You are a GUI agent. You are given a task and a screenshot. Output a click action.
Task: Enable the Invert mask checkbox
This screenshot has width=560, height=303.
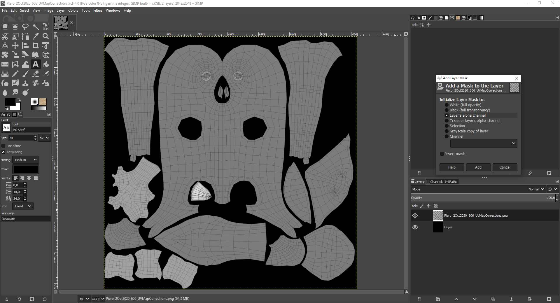click(442, 154)
